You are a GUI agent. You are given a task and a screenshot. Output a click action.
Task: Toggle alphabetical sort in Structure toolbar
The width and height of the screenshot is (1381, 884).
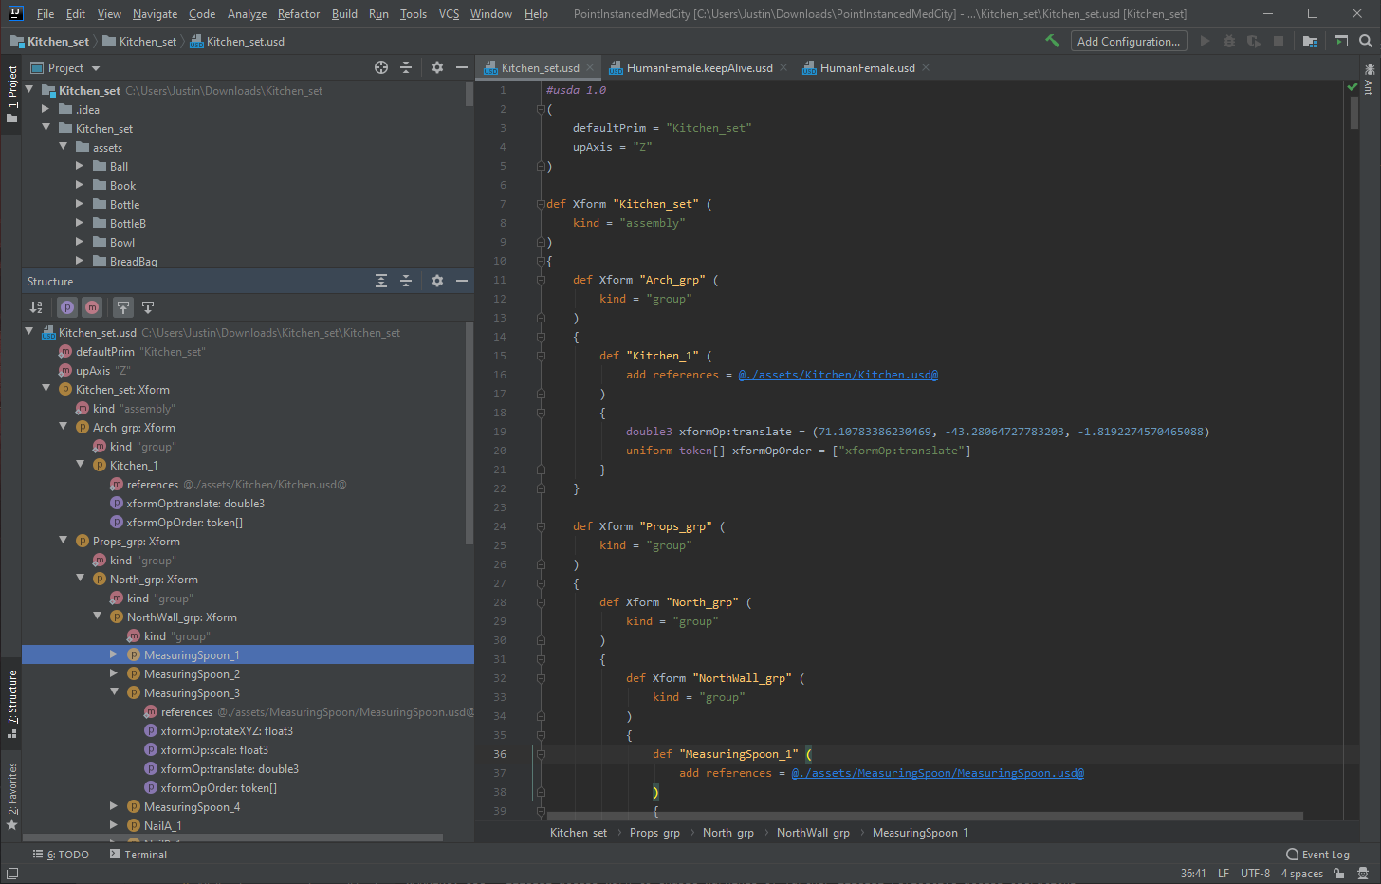36,307
